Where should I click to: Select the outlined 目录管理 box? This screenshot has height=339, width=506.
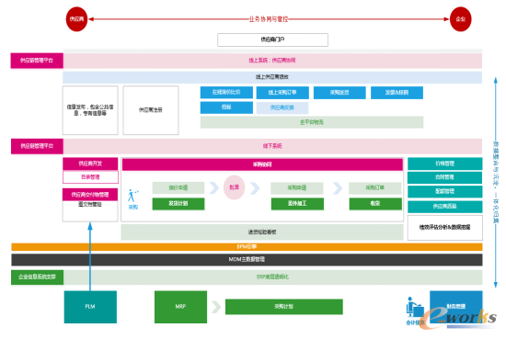(90, 177)
